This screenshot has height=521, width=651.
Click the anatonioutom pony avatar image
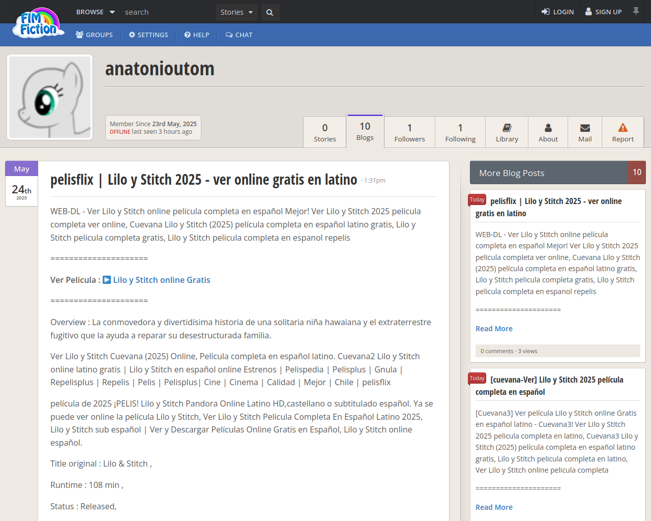(50, 97)
